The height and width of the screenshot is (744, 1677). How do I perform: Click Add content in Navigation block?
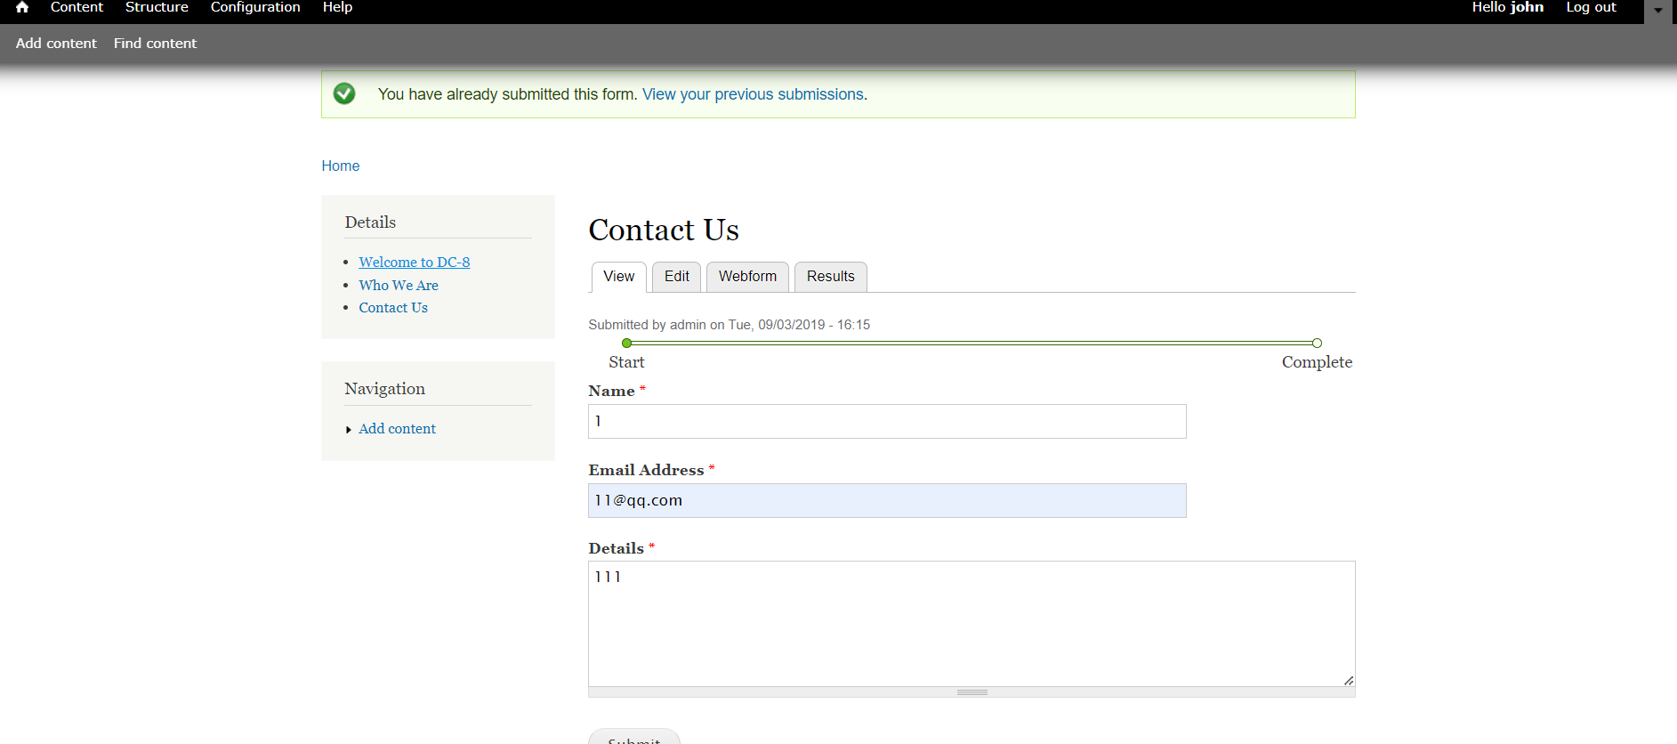(397, 428)
